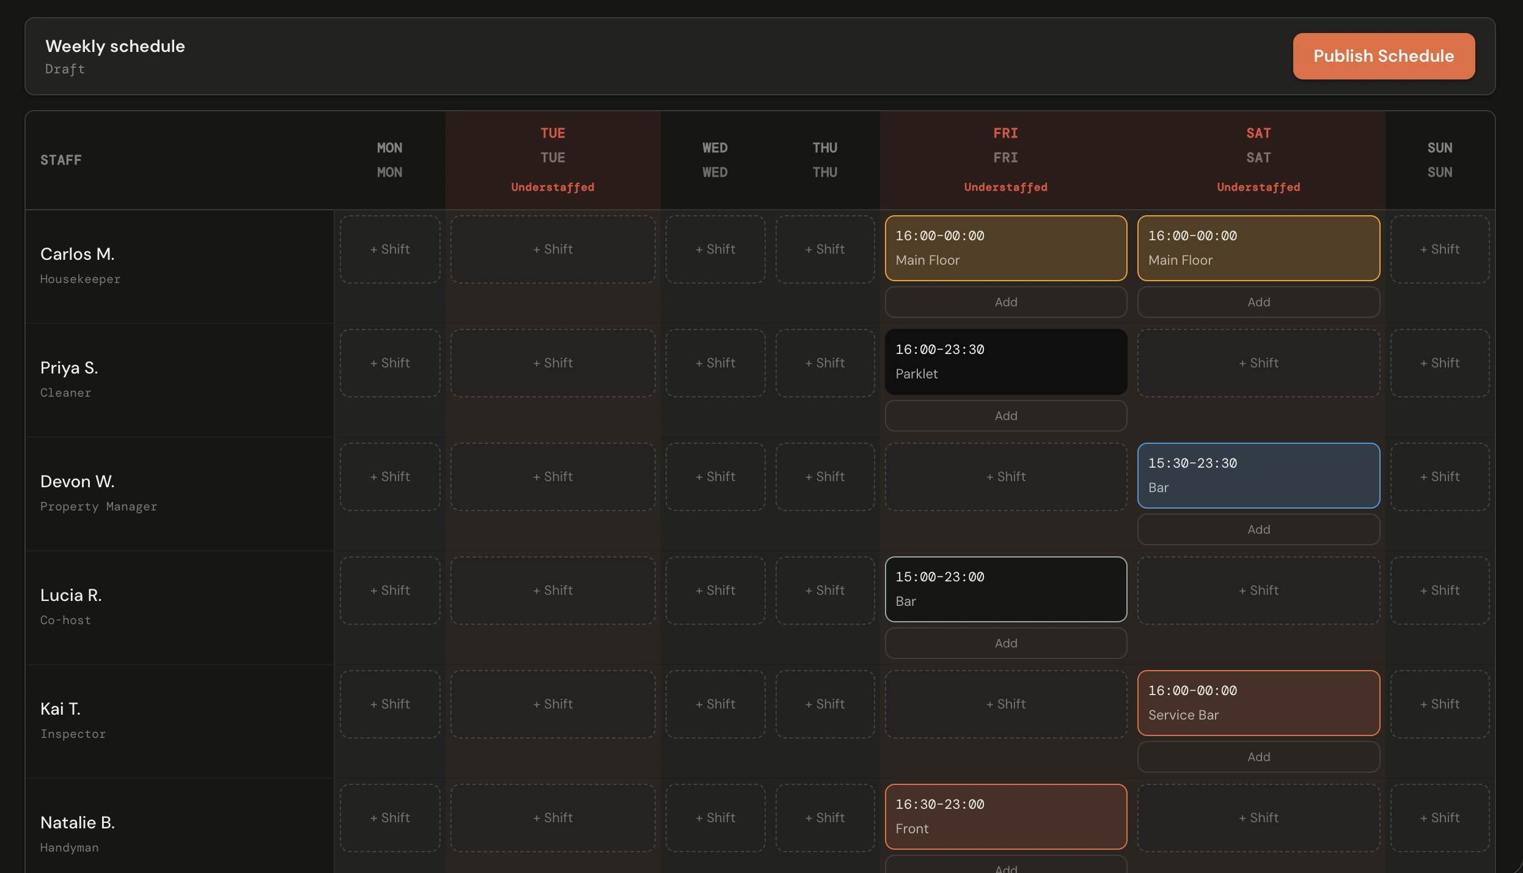Add a Thursday shift for Natalie B.
Image resolution: width=1523 pixels, height=873 pixels.
(825, 817)
